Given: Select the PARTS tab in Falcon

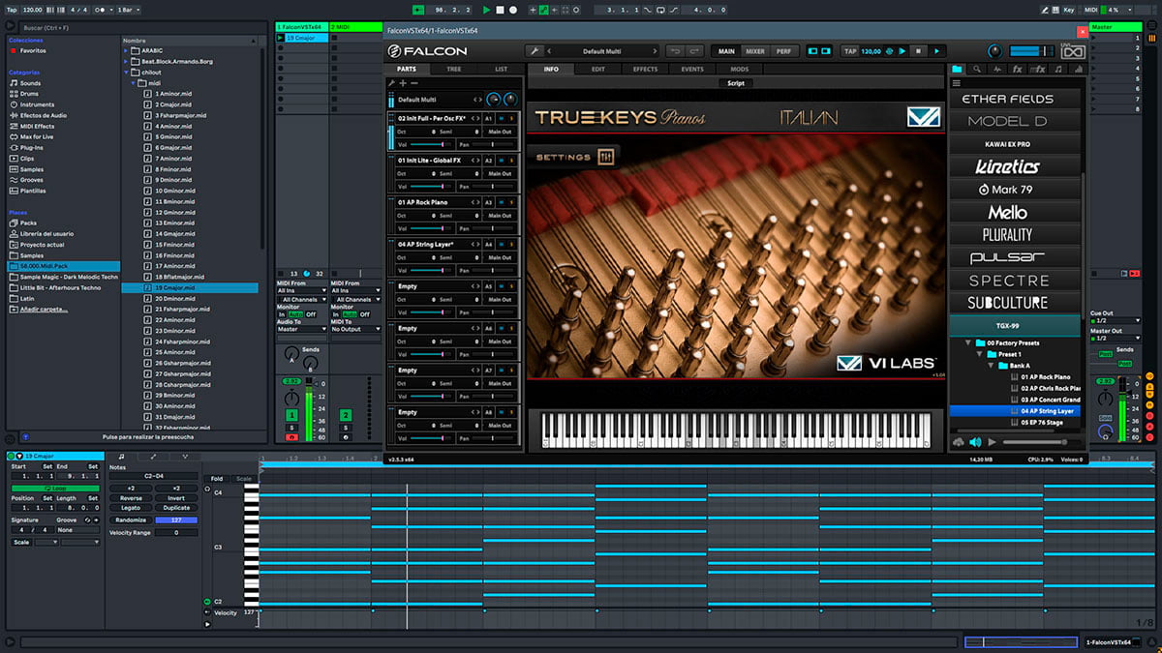Looking at the screenshot, I should point(407,70).
